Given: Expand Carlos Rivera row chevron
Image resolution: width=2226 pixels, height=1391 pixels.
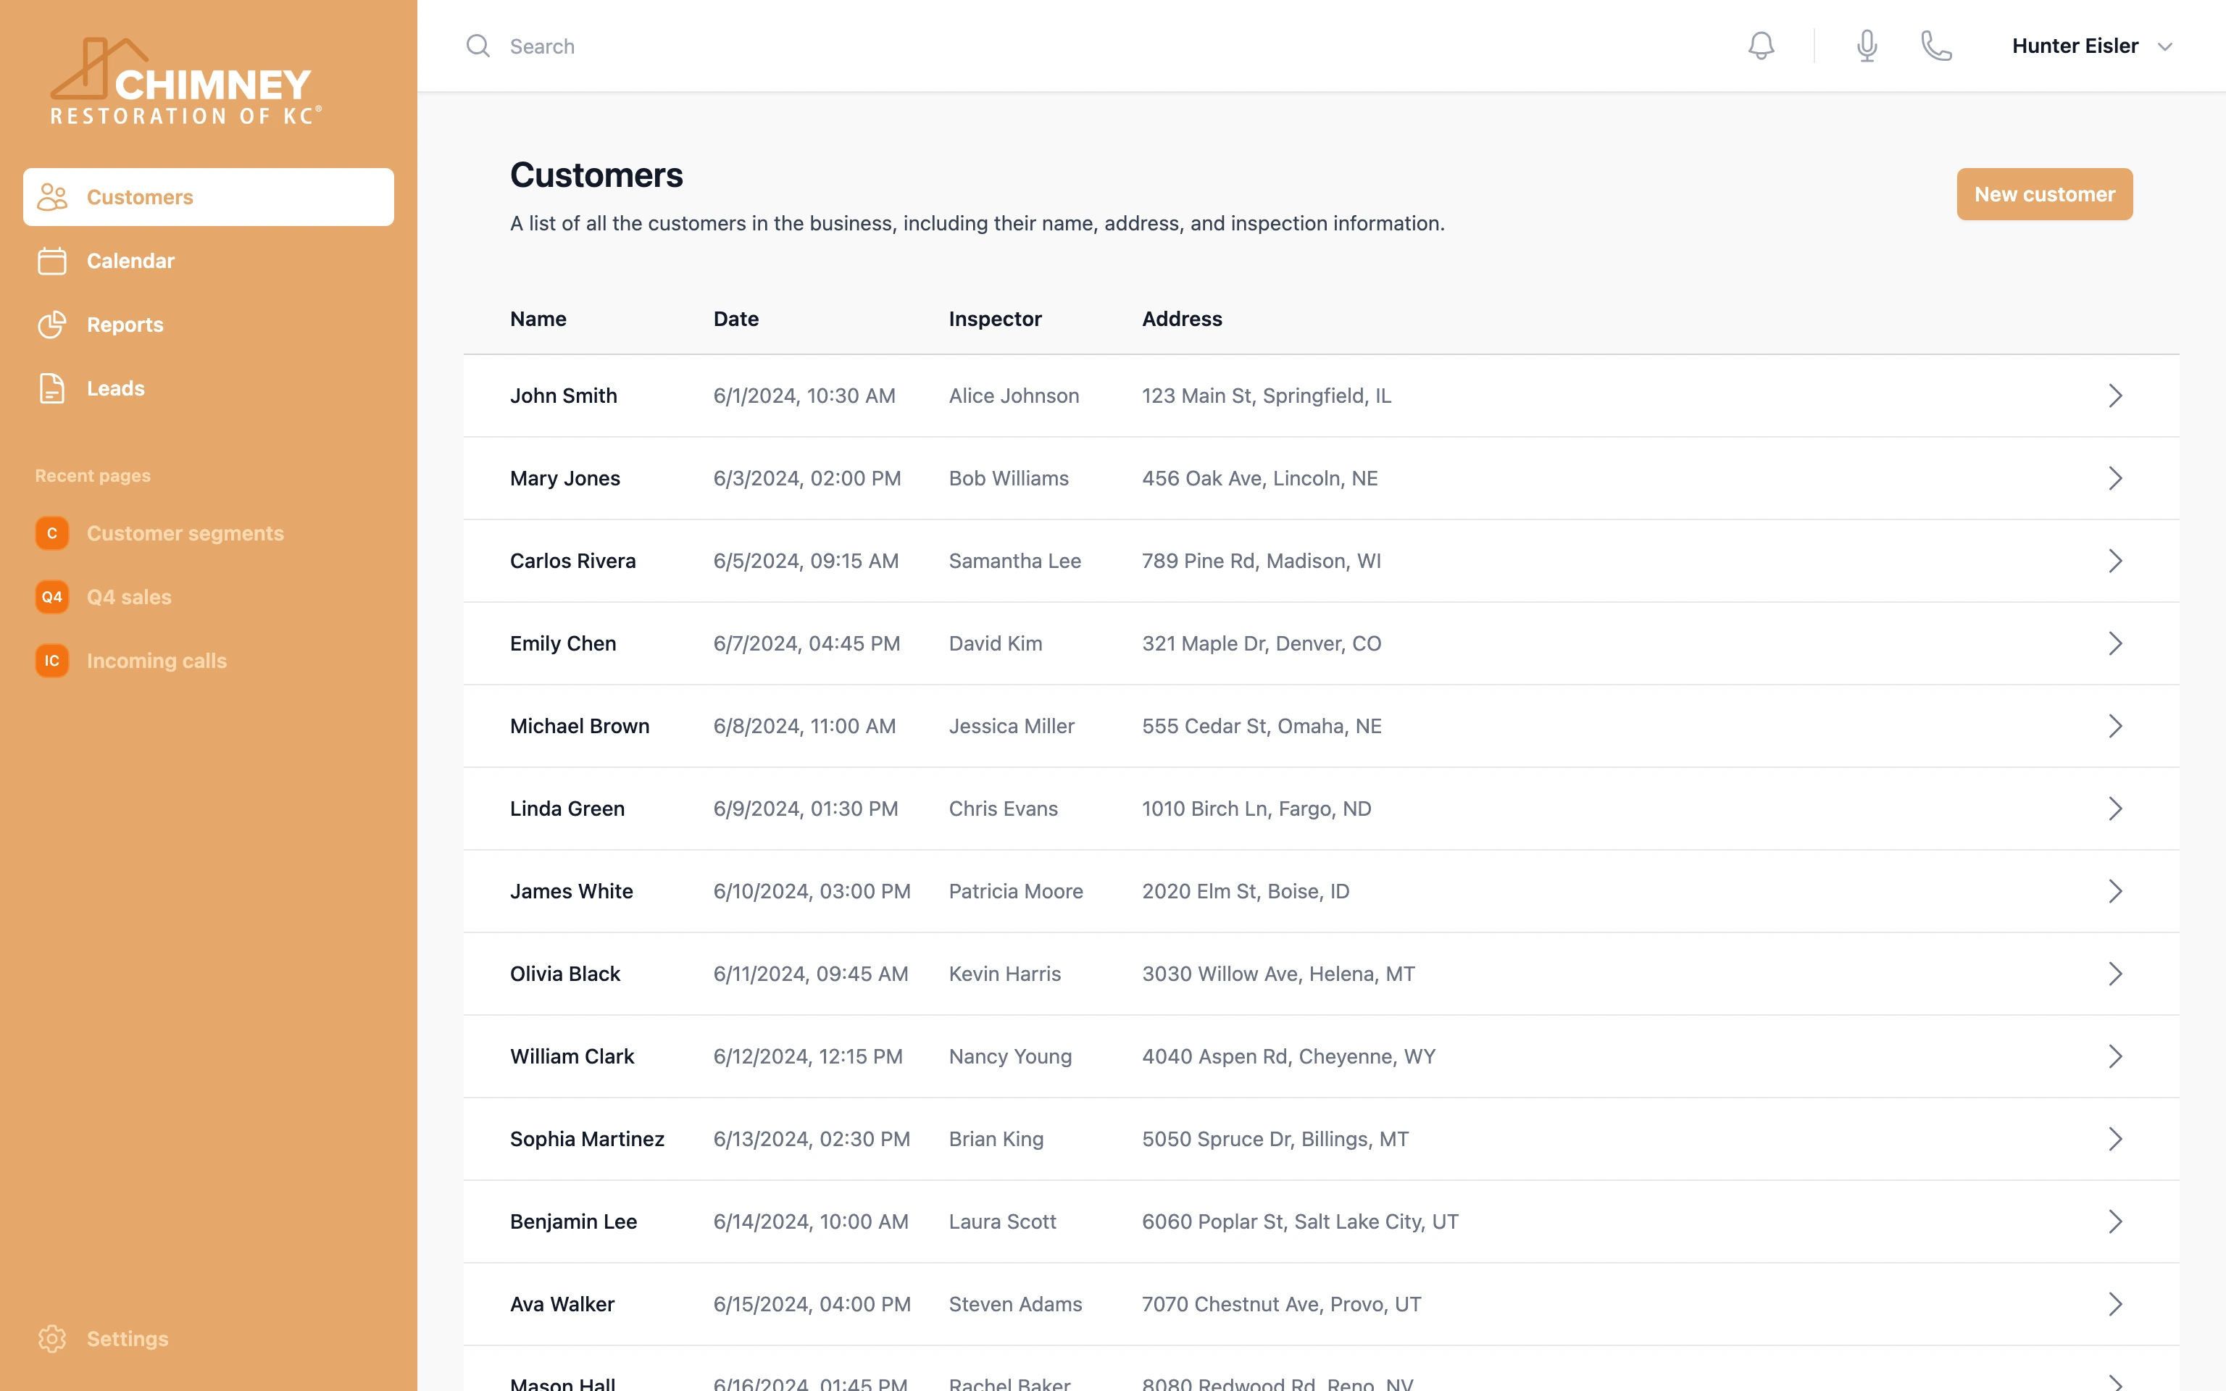Looking at the screenshot, I should 2114,561.
